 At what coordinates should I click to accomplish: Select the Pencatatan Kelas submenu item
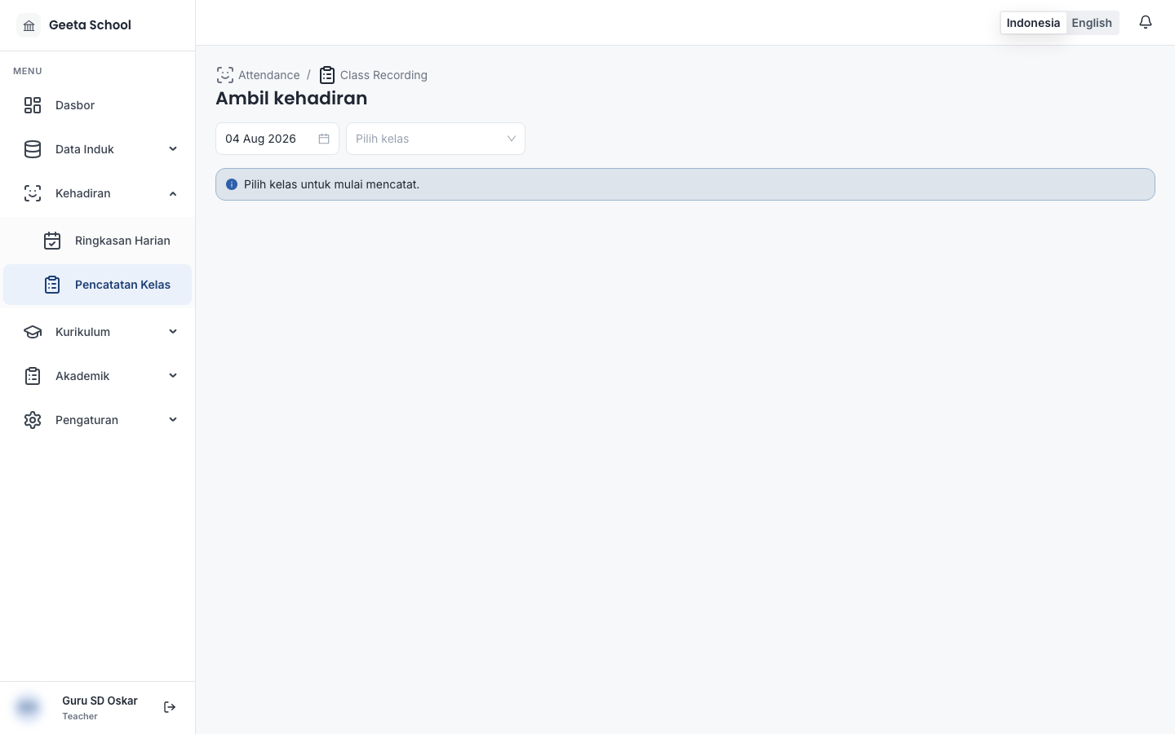pos(98,285)
